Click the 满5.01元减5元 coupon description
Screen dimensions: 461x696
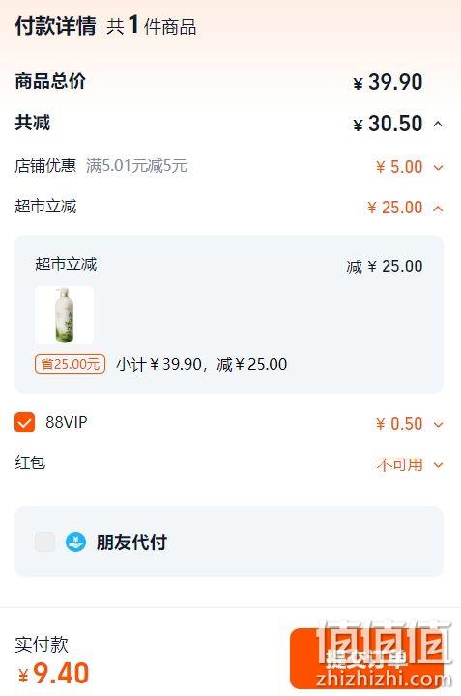pyautogui.click(x=136, y=166)
